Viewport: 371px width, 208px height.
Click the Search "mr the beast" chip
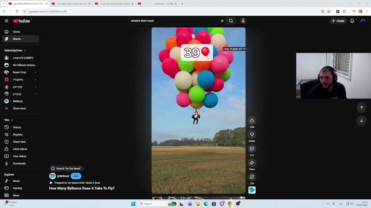66,168
